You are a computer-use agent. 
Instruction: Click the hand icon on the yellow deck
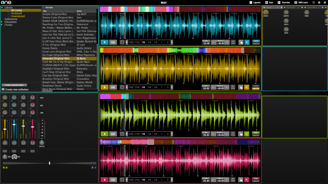(x=240, y=87)
